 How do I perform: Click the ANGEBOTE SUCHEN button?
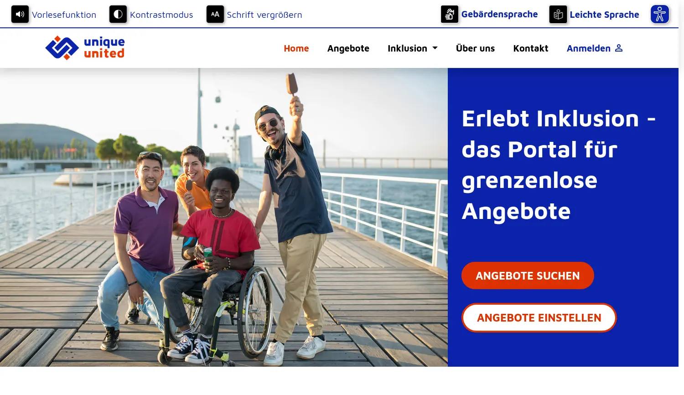[528, 275]
